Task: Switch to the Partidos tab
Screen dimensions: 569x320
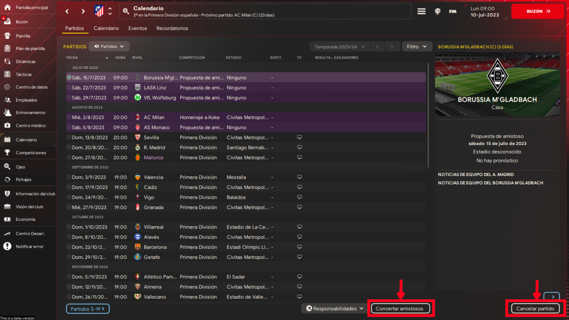Action: coord(74,28)
